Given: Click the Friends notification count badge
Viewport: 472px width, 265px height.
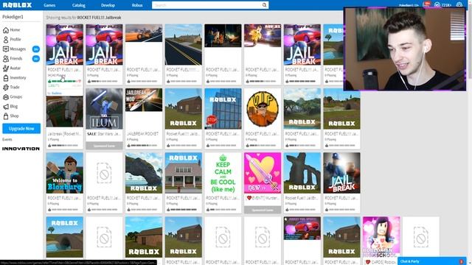Looking at the screenshot, I should click(x=36, y=59).
